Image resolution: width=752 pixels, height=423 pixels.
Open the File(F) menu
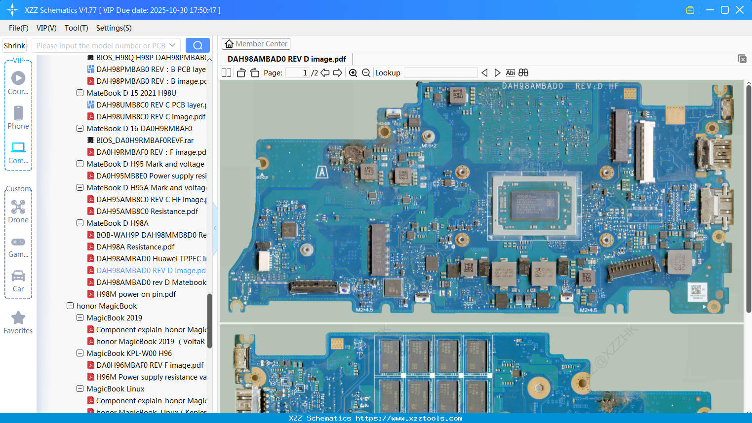coord(19,28)
